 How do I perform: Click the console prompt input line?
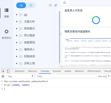(57, 89)
